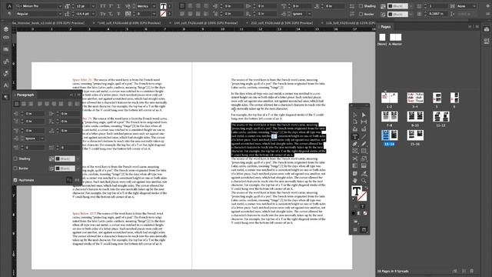Click the Stroke none swatch in Tools panel
492x277 pixels.
point(362,196)
